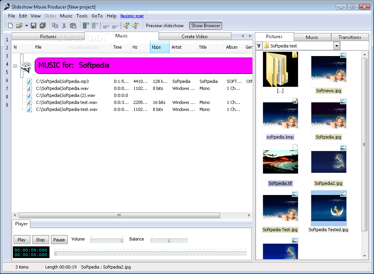The image size is (374, 274).
Task: Open the Music menu
Action: click(66, 16)
